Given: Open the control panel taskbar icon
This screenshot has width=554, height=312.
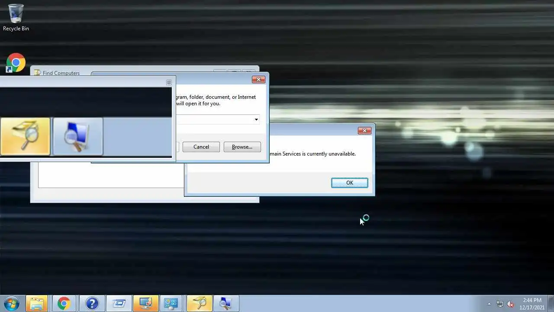Looking at the screenshot, I should (172, 303).
